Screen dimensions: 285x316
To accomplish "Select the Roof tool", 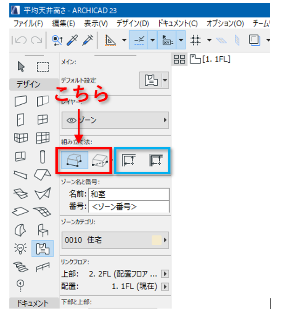I will (42, 175).
